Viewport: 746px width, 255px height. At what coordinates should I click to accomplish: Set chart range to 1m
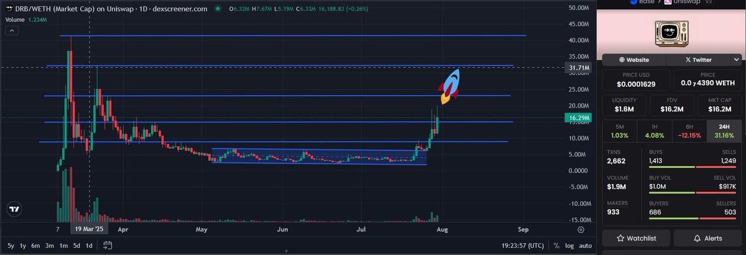point(63,245)
